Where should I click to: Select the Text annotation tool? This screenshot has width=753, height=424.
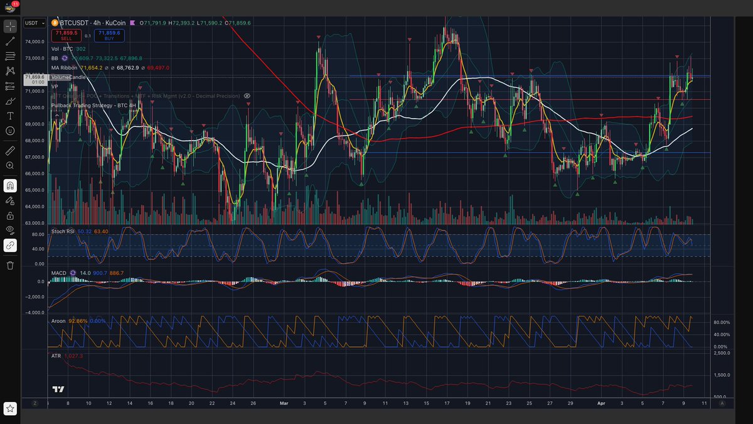(10, 116)
